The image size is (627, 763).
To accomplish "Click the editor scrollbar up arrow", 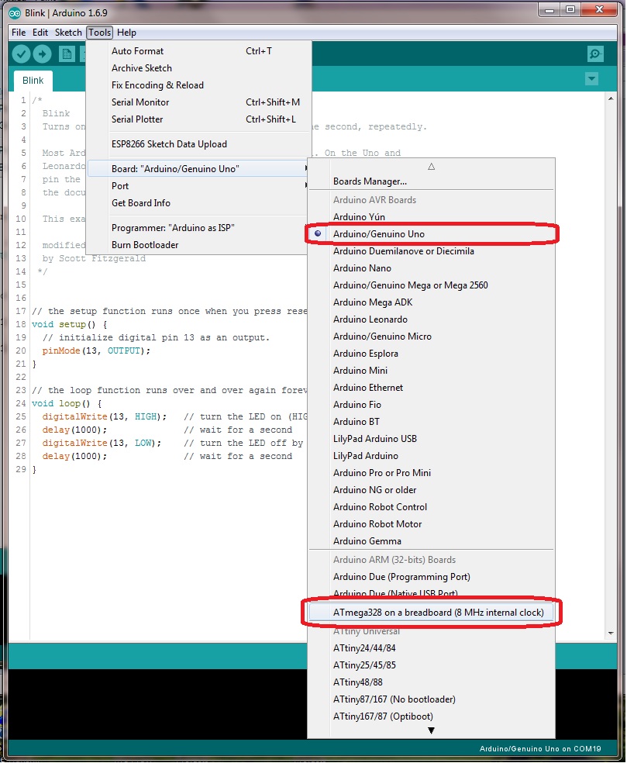I will [x=611, y=98].
